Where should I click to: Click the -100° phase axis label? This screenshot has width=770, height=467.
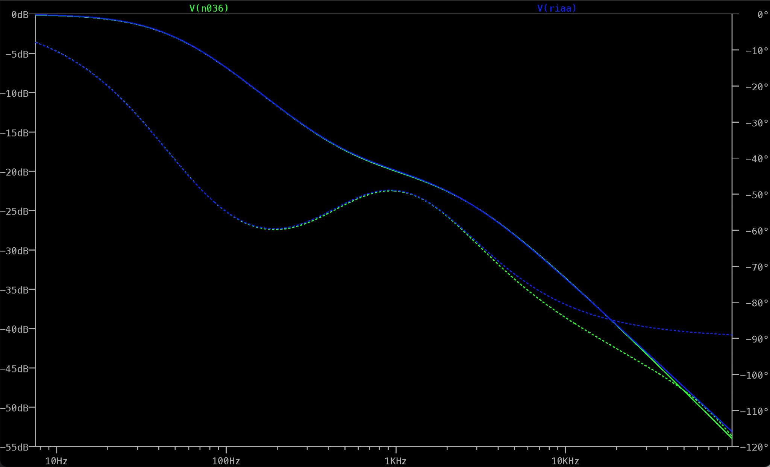[754, 375]
